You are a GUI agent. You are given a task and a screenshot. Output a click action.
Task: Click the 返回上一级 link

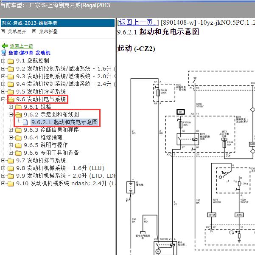pyautogui.click(x=21, y=46)
